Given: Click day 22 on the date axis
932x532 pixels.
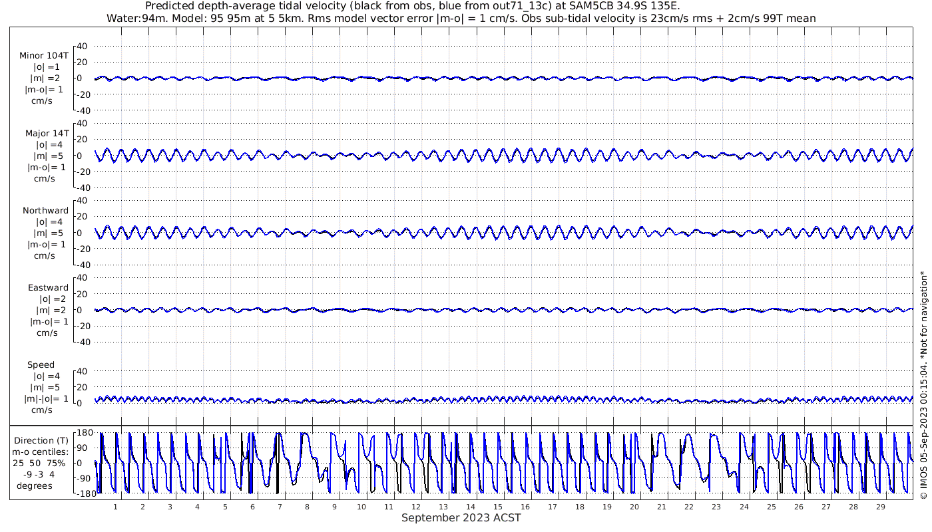Looking at the screenshot, I should pos(689,507).
